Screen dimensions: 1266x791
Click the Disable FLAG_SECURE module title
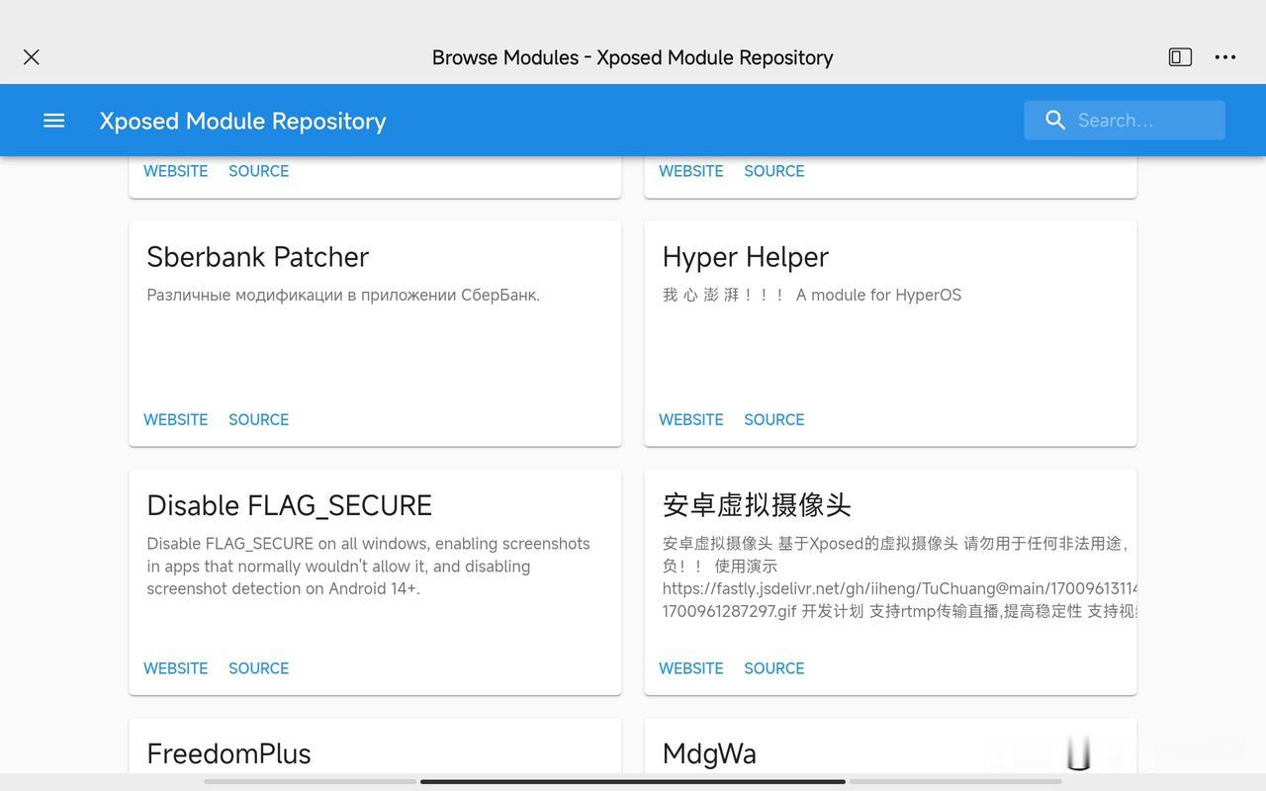click(x=290, y=505)
